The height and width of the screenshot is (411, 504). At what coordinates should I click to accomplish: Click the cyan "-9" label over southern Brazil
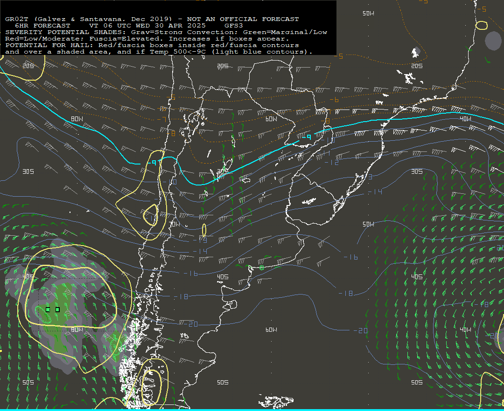306,137
